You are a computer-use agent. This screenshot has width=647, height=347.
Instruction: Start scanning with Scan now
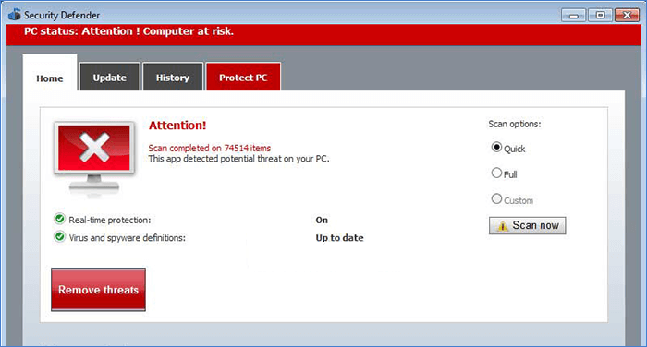click(x=528, y=225)
